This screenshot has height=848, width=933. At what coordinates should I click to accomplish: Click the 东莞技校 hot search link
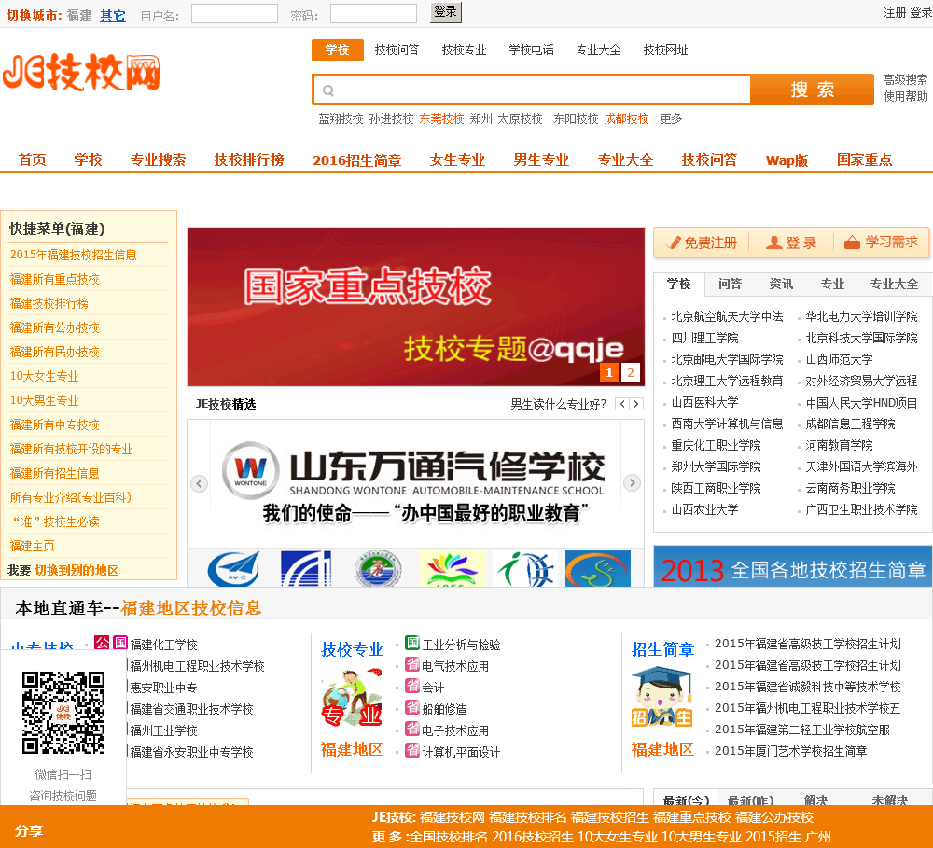click(x=441, y=119)
